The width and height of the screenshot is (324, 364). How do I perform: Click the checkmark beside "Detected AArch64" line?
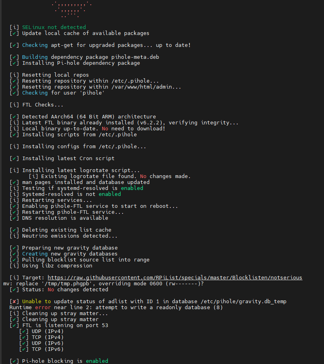pos(14,117)
